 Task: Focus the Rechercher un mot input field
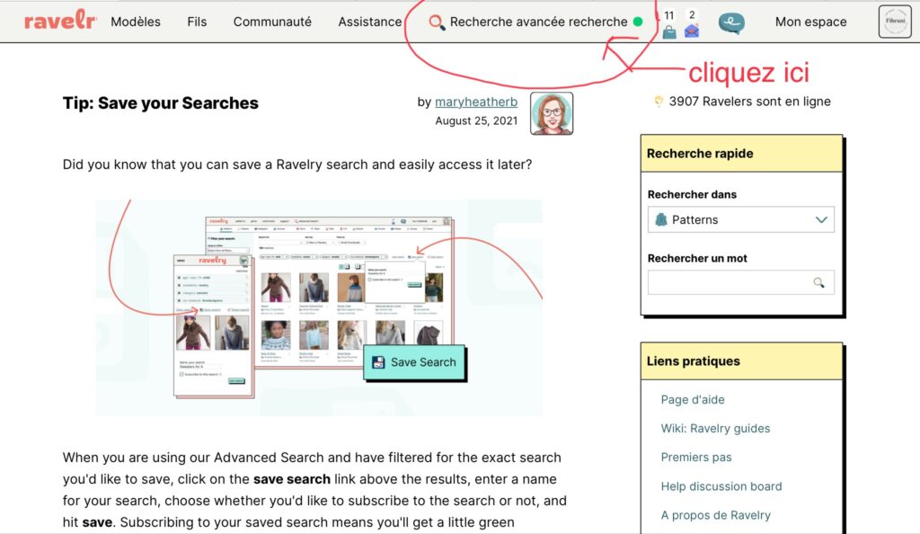point(741,282)
